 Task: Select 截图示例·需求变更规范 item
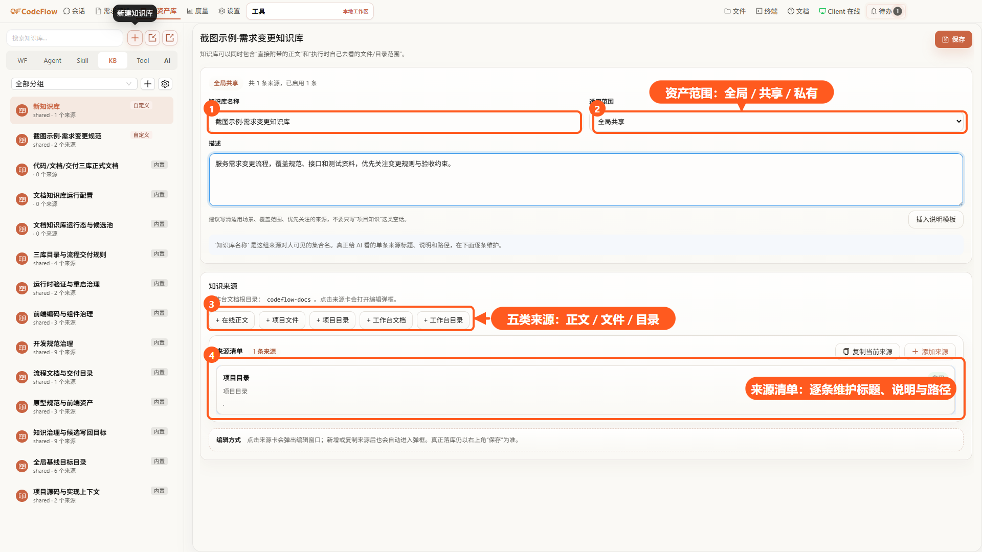point(92,140)
